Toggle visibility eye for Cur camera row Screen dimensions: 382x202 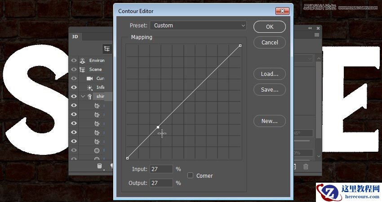74,79
